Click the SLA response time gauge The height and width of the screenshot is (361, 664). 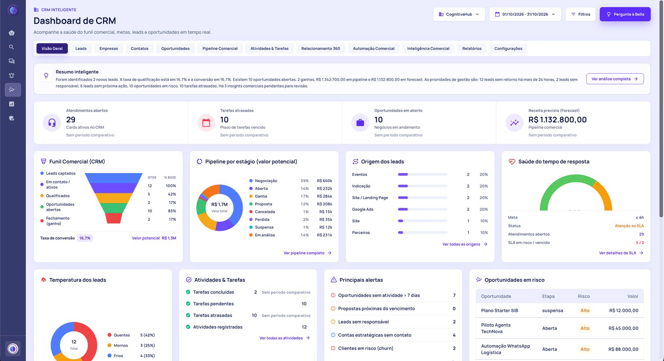[576, 193]
